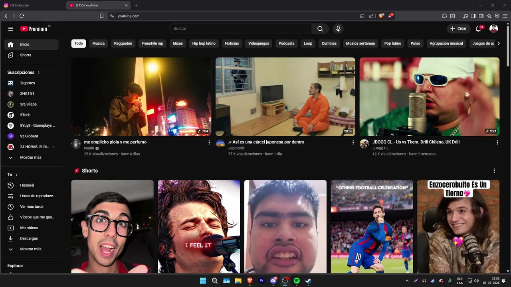Viewport: 511px width, 287px height.
Task: Play the Japanese prison video thumbnail
Action: [x=285, y=97]
